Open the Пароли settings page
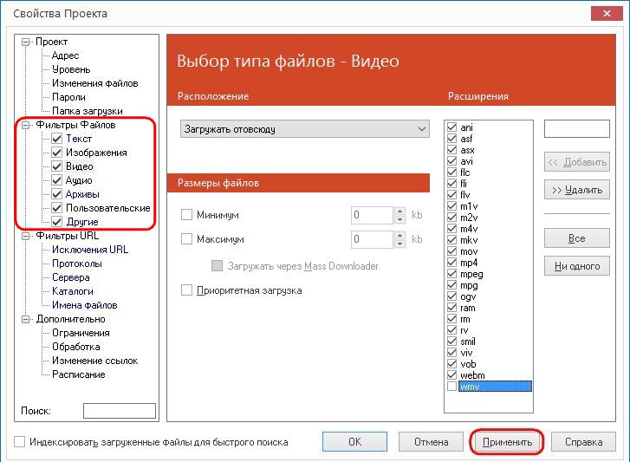Viewport: 630px width, 462px height. pyautogui.click(x=68, y=97)
